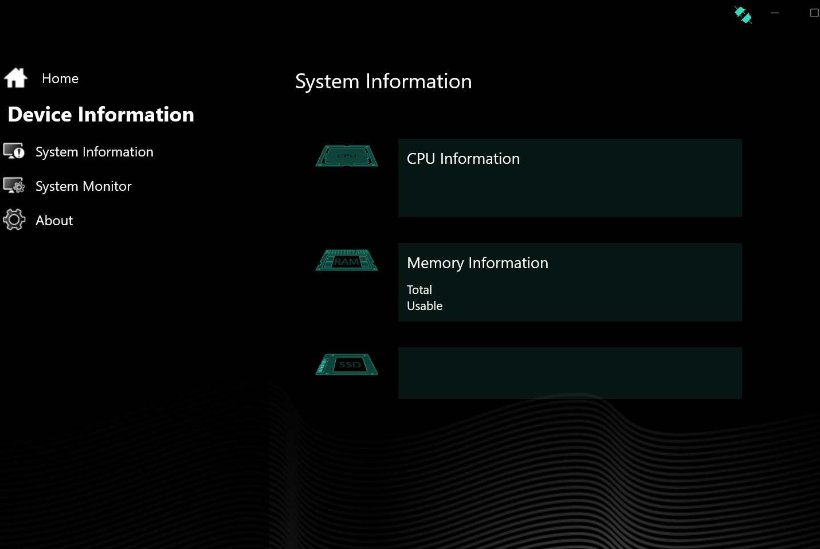Click the SSD drive icon
Screen dimensions: 820x549
[346, 364]
